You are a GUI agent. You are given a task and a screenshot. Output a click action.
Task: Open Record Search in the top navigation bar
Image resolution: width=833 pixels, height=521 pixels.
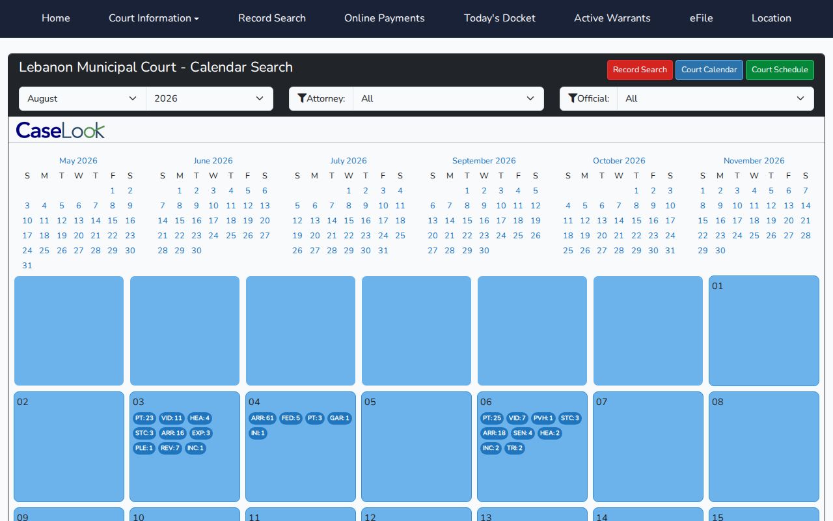(x=272, y=18)
